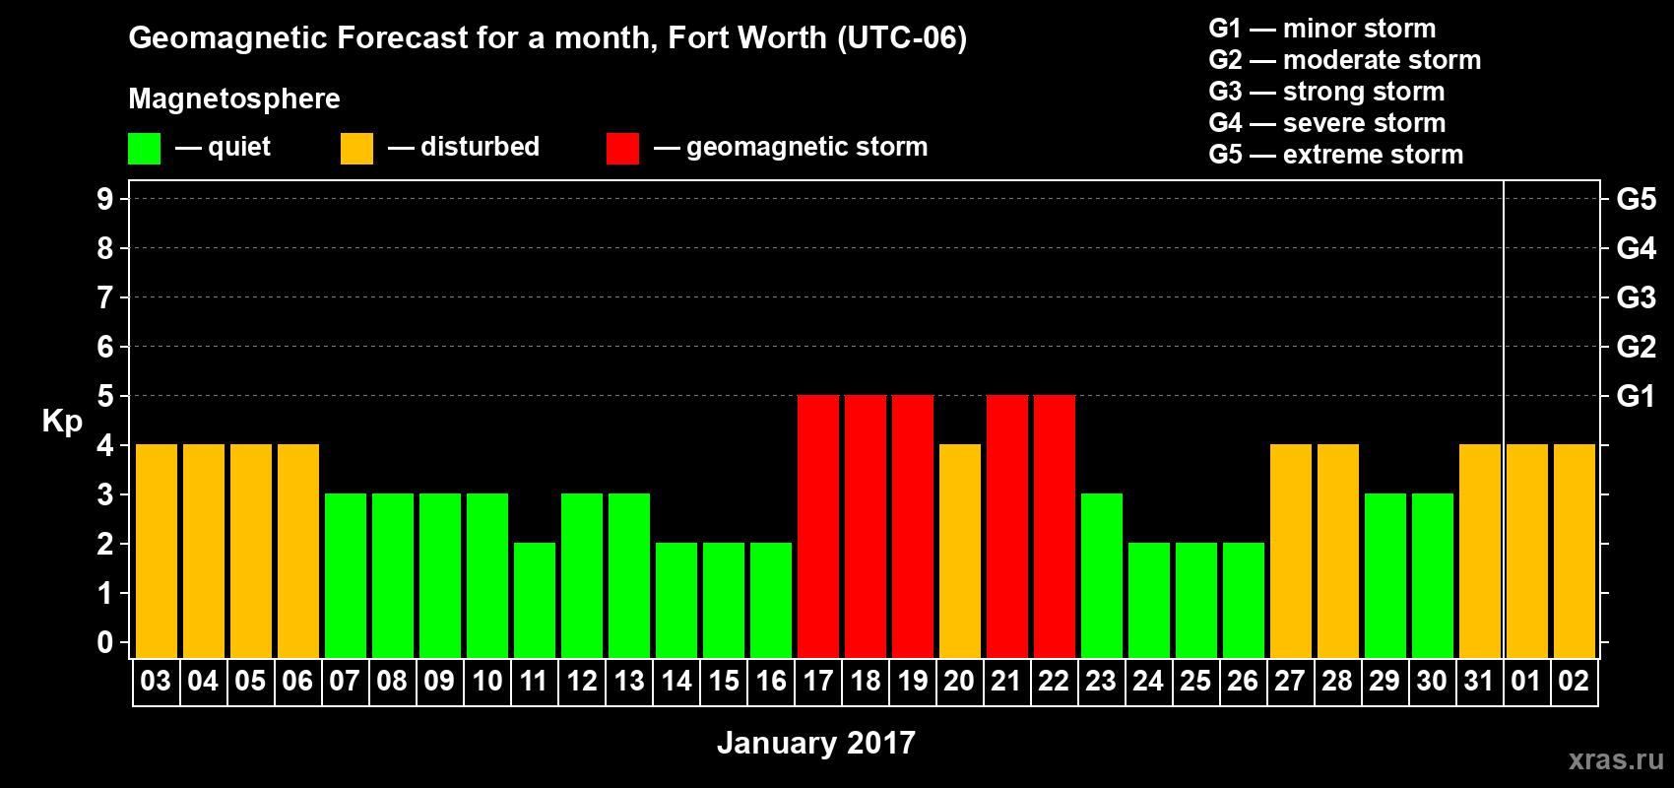Click the 'G3' label on right axis
This screenshot has height=788, width=1674.
click(1637, 297)
